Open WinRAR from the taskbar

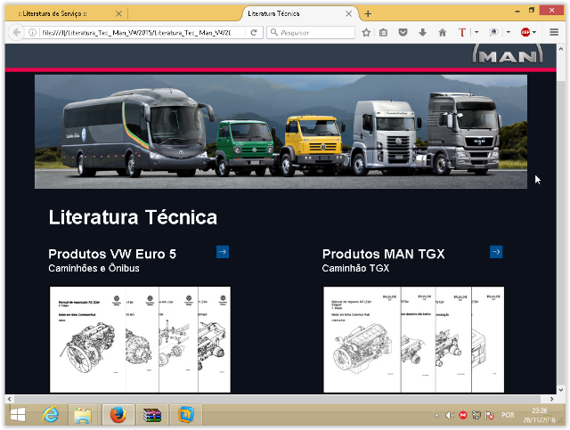[x=152, y=414]
